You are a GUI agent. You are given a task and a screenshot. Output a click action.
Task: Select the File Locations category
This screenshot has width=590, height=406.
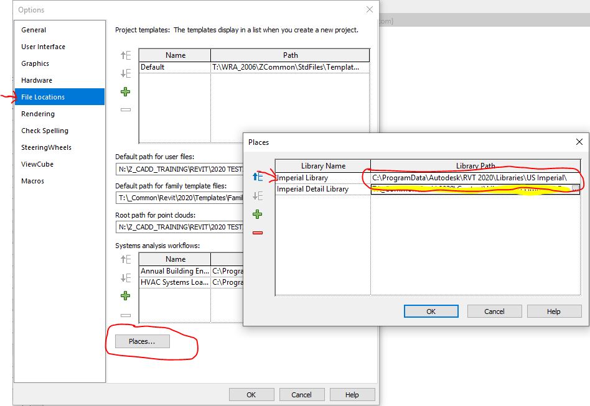[x=60, y=97]
